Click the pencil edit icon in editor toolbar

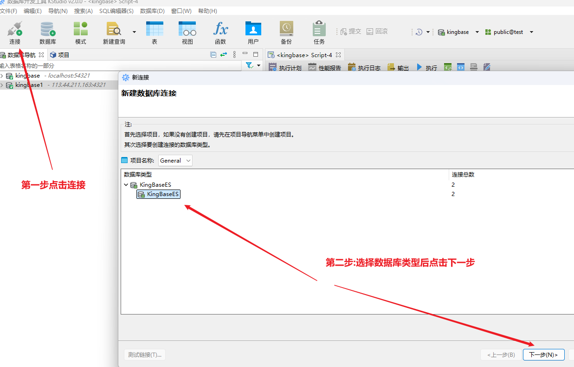487,67
